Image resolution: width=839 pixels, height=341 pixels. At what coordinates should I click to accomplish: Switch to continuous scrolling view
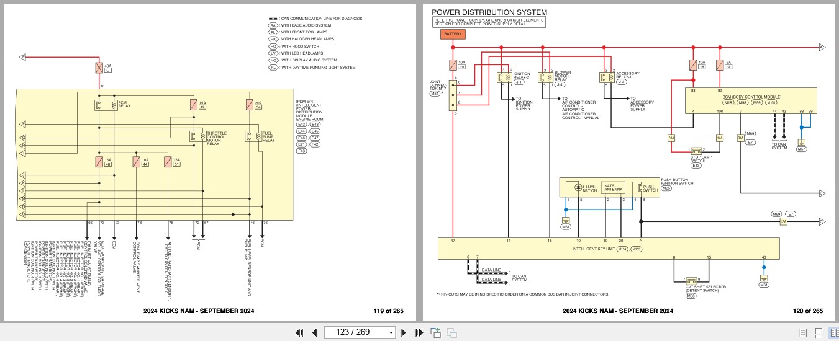coord(819,332)
